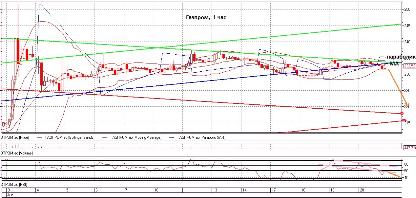Click the RSI 50 level label
The height and width of the screenshot is (198, 416).
[x=406, y=171]
